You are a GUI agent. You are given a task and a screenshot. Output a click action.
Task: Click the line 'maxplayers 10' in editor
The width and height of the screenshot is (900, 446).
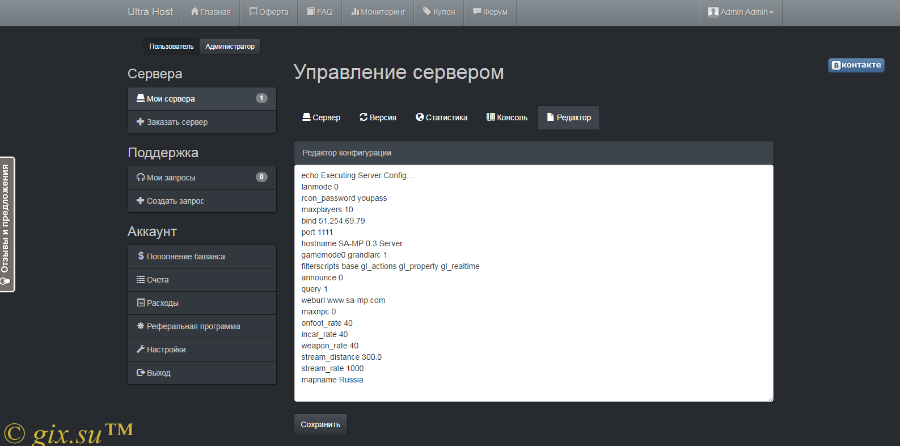[x=327, y=209]
